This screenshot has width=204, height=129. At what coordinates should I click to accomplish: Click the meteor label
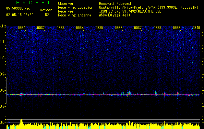point(46,10)
